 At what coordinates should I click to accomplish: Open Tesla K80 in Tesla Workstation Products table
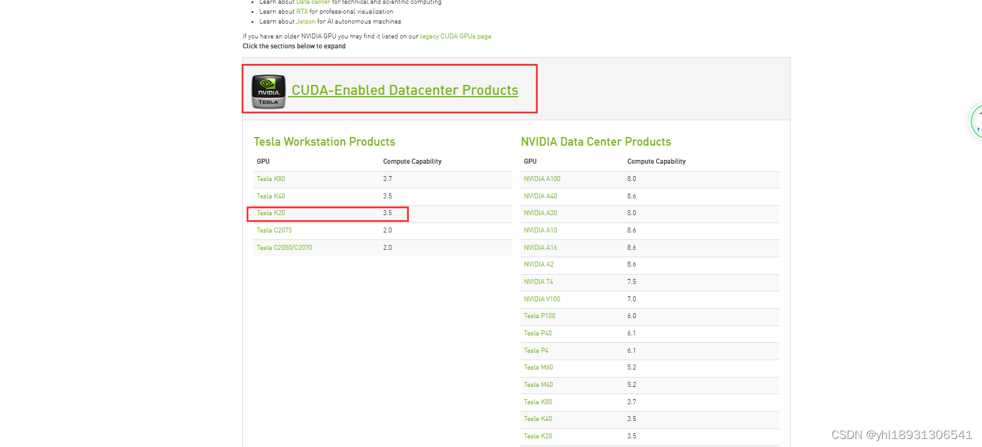click(271, 179)
